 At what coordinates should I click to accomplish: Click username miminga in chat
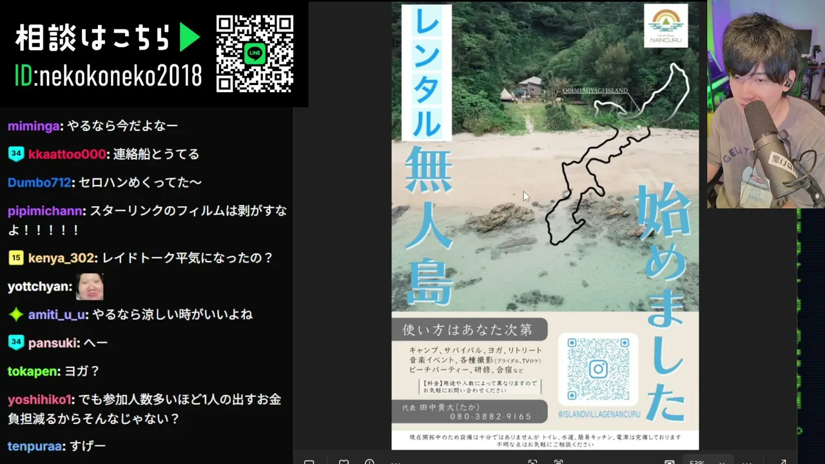click(34, 126)
